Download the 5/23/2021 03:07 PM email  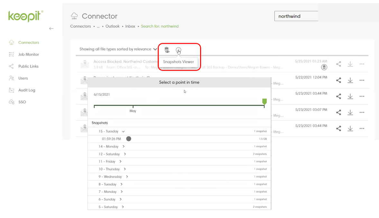350,112
